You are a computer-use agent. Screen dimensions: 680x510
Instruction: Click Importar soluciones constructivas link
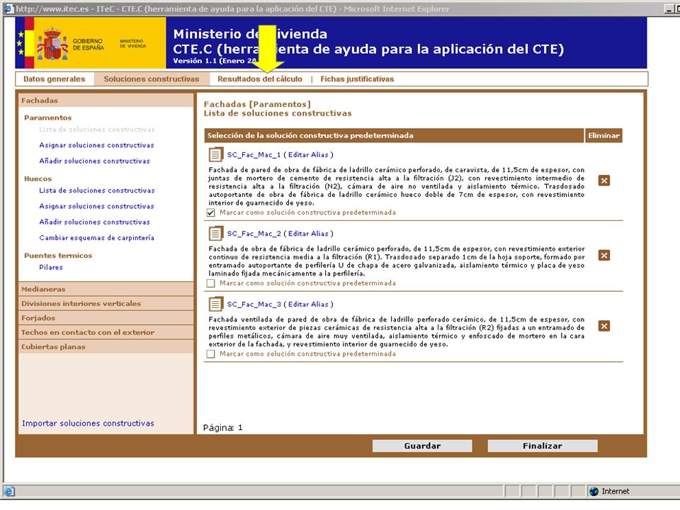click(x=88, y=423)
